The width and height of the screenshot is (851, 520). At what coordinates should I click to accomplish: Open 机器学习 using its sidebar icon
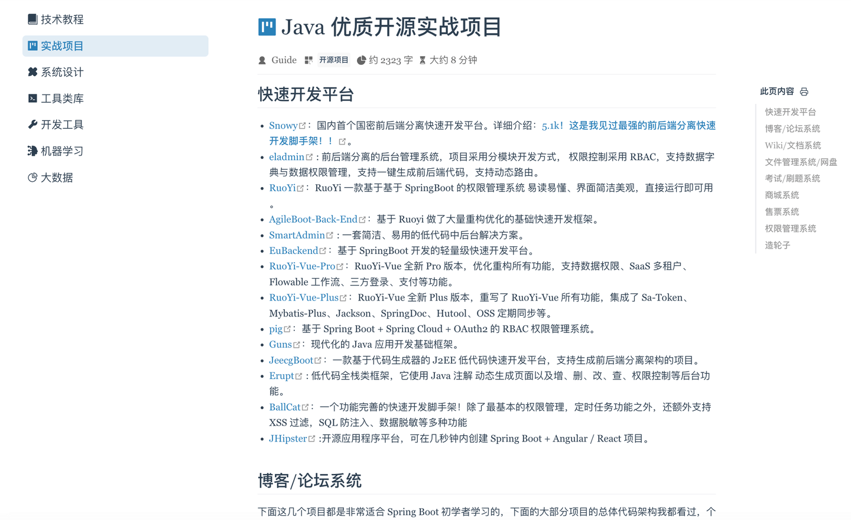click(33, 151)
